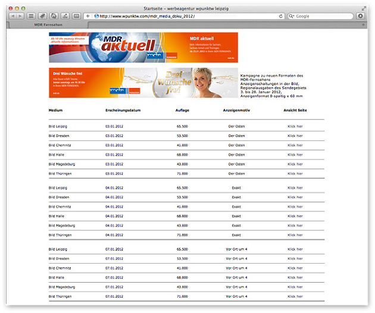Image resolution: width=375 pixels, height=313 pixels.
Task: Open Klick hier for Bild Dresden 03.01.2012
Action: (x=295, y=136)
